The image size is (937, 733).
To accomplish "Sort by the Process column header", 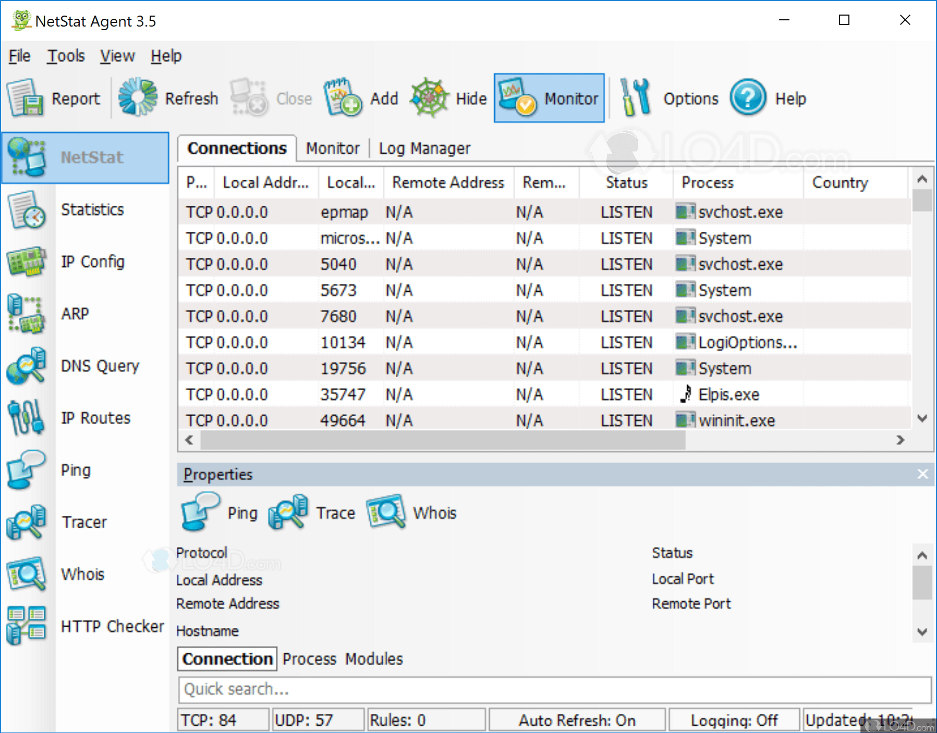I will click(x=738, y=183).
